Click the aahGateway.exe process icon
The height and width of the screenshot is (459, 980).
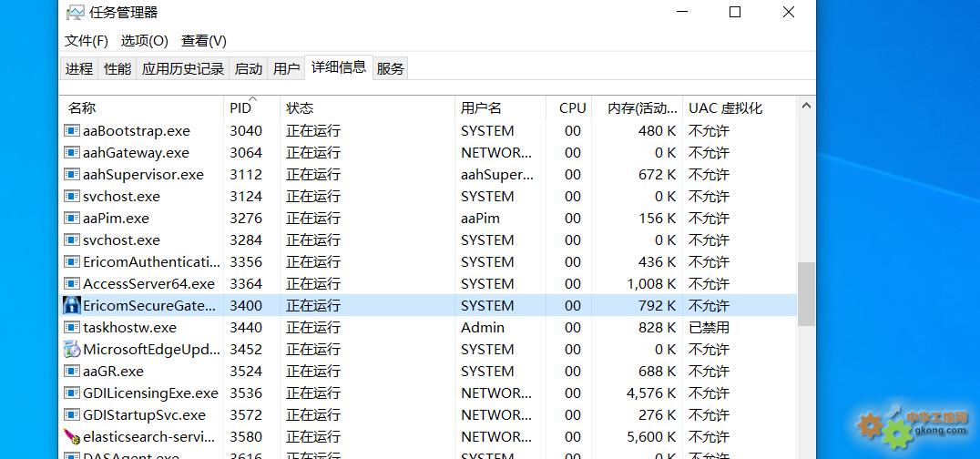pos(73,153)
